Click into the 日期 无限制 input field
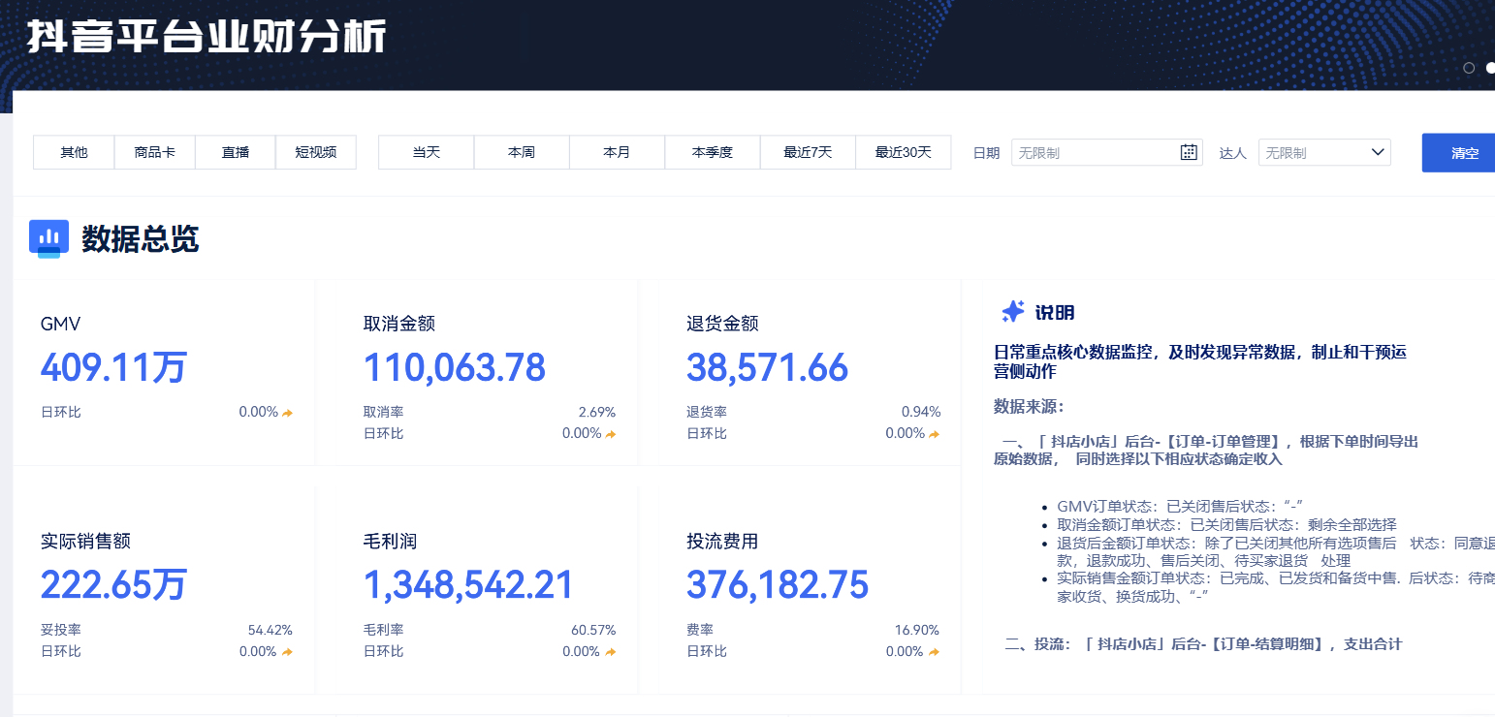Screen dimensions: 1495x717 [1107, 152]
